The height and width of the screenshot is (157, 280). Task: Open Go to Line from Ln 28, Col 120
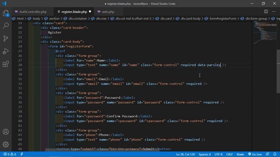(185, 154)
